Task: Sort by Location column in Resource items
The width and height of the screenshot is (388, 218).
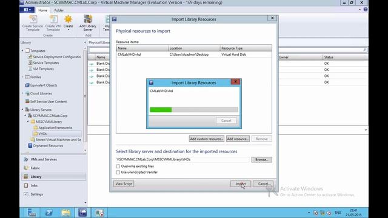Action: [194, 48]
